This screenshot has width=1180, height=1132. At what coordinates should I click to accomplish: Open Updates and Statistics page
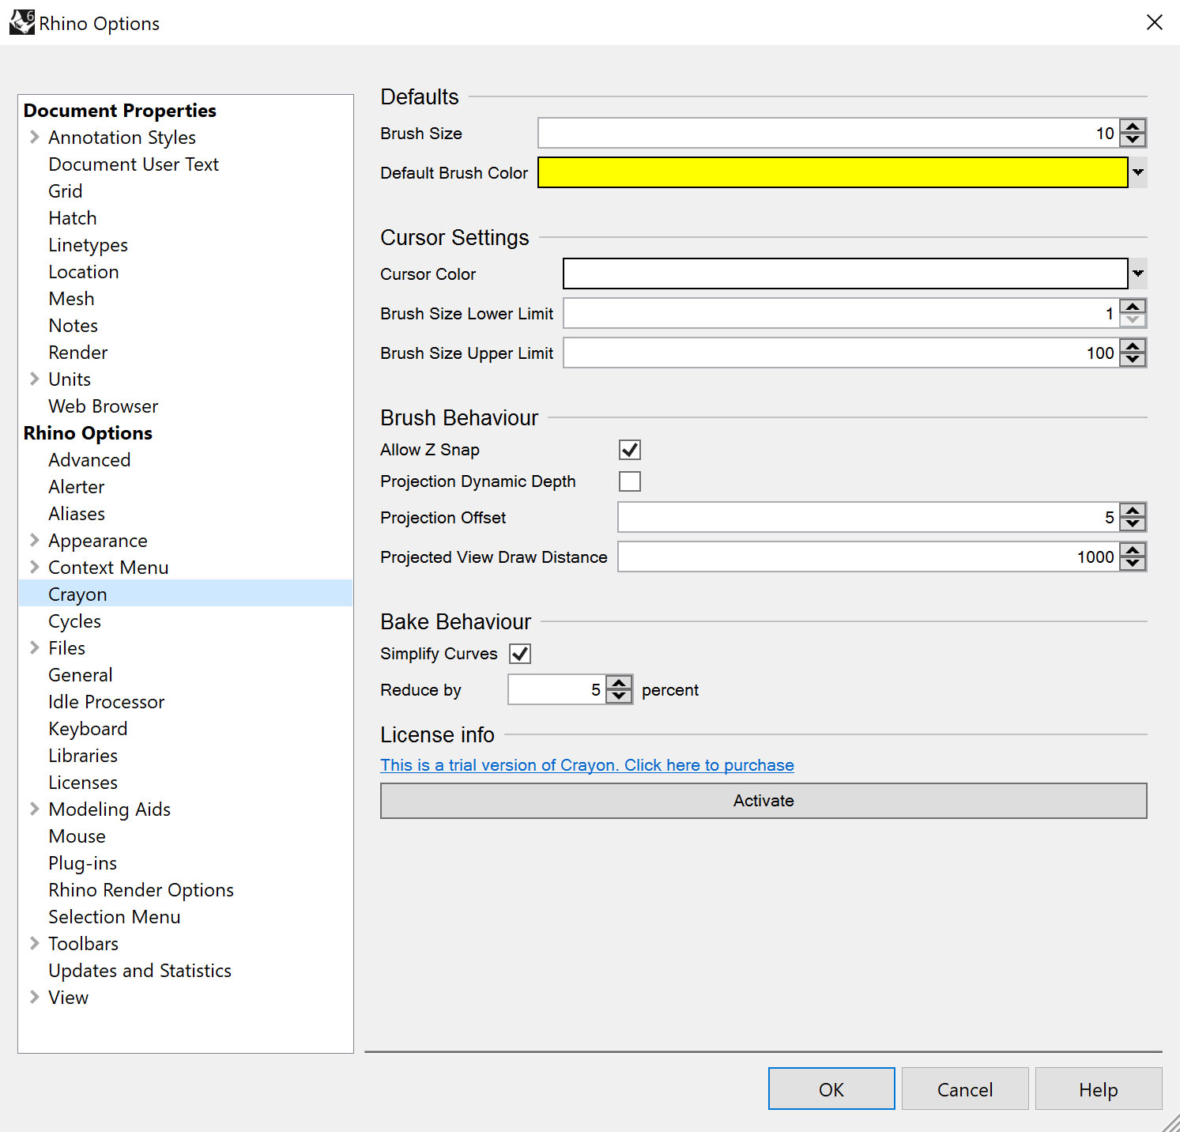(x=140, y=971)
